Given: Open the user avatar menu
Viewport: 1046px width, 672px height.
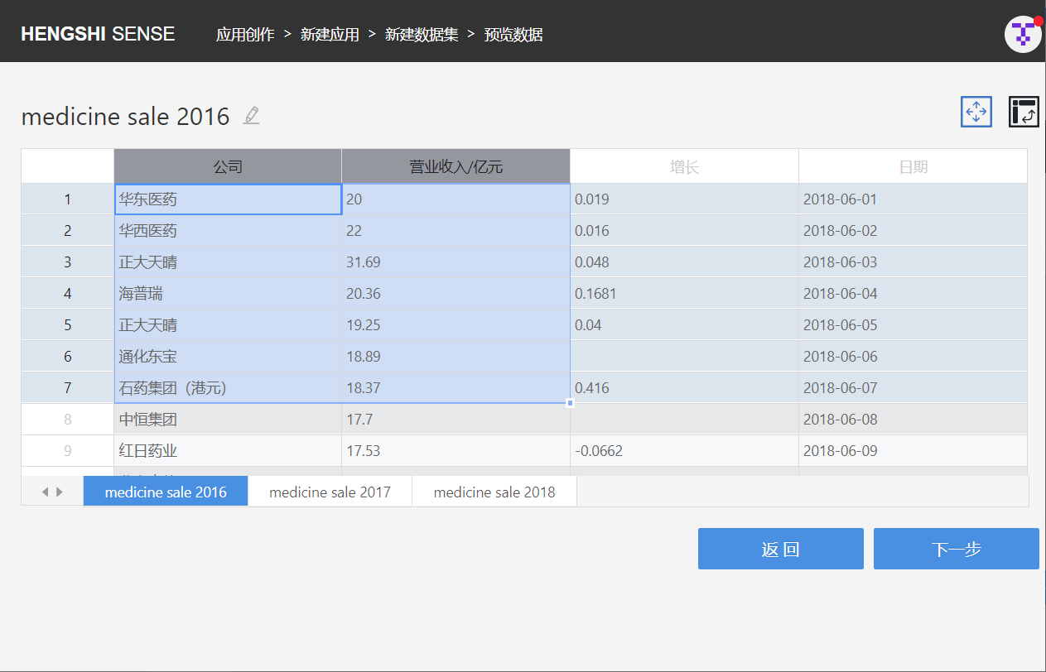Looking at the screenshot, I should (1023, 34).
